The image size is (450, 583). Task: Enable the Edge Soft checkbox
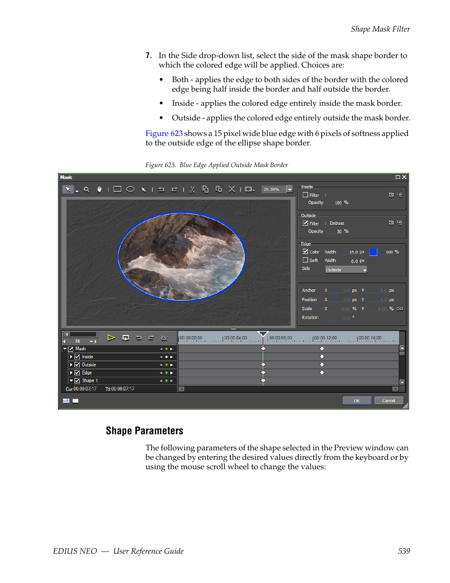(x=305, y=260)
